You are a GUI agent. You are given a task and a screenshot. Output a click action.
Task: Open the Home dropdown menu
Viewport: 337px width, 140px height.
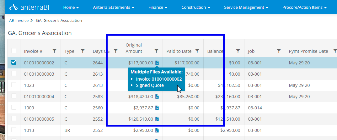(71, 7)
